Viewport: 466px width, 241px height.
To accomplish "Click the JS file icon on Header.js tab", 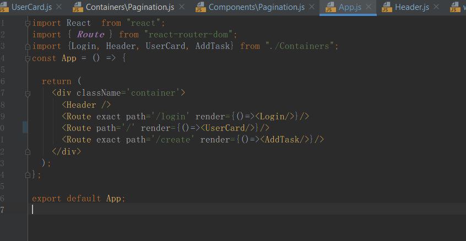I will (387, 7).
